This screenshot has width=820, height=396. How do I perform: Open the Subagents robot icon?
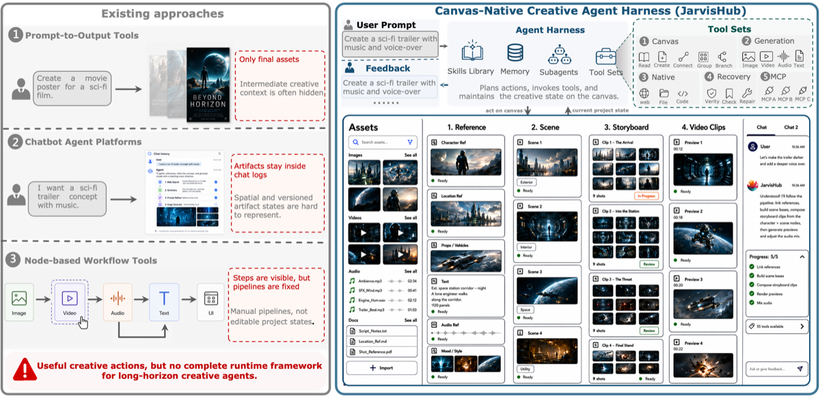[x=560, y=55]
